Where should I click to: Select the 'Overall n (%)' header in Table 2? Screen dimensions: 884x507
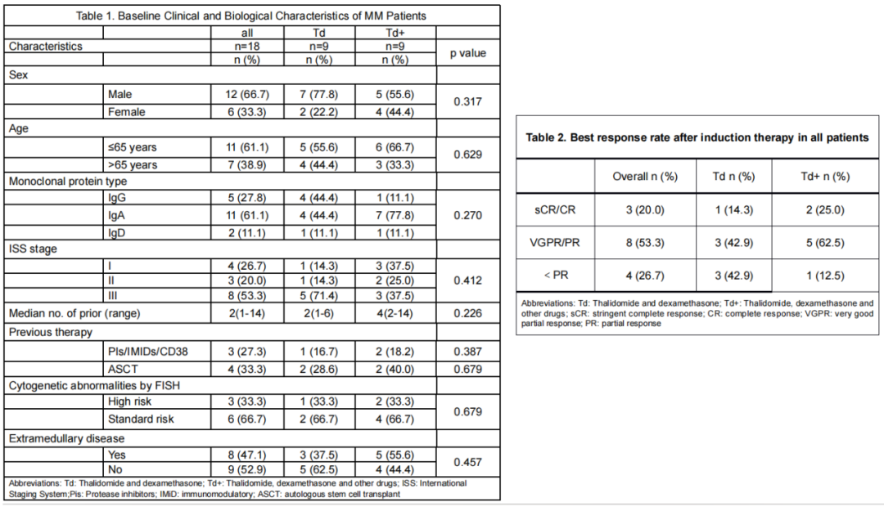645,177
